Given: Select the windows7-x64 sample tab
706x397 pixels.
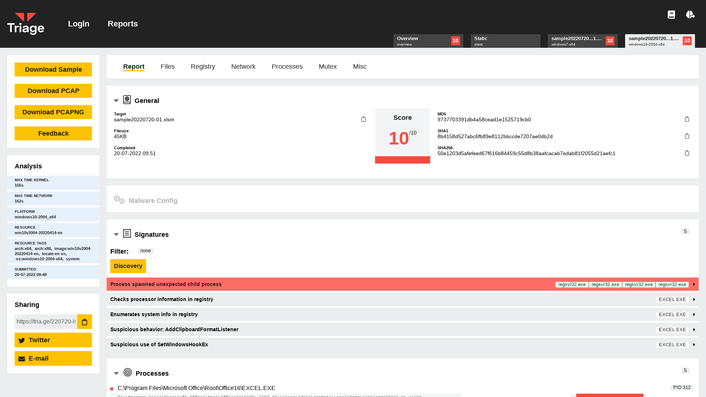Looking at the screenshot, I should (x=582, y=41).
